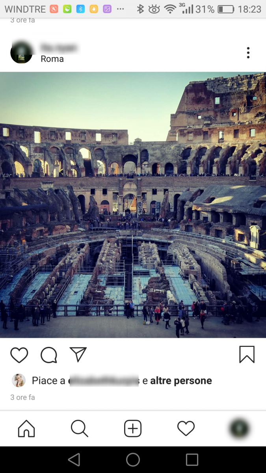Screen dimensions: 266x473
Task: Open comments with the speech bubble icon
Action: click(49, 355)
